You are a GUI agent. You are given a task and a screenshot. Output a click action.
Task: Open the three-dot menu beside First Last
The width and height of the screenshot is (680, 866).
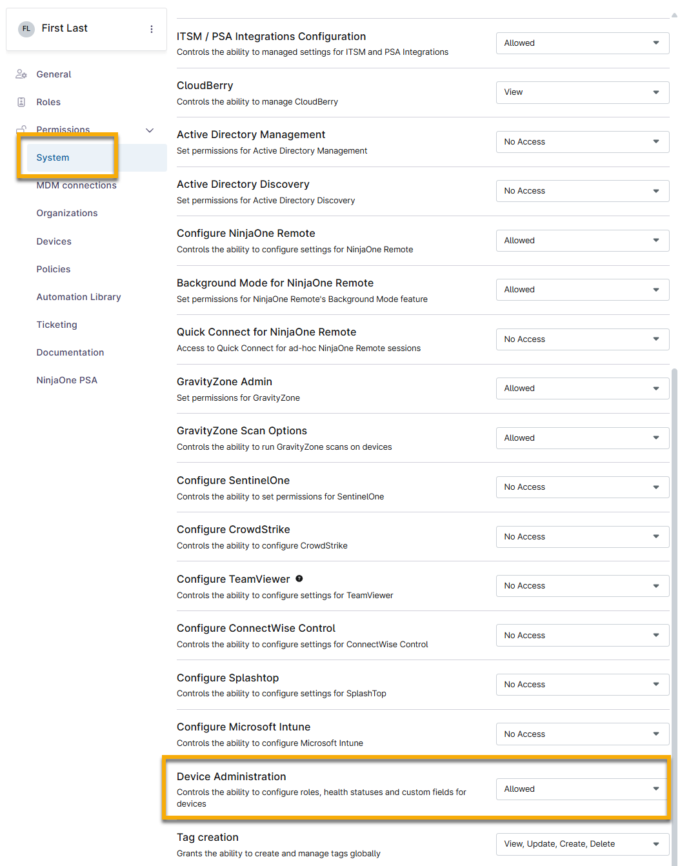(152, 29)
